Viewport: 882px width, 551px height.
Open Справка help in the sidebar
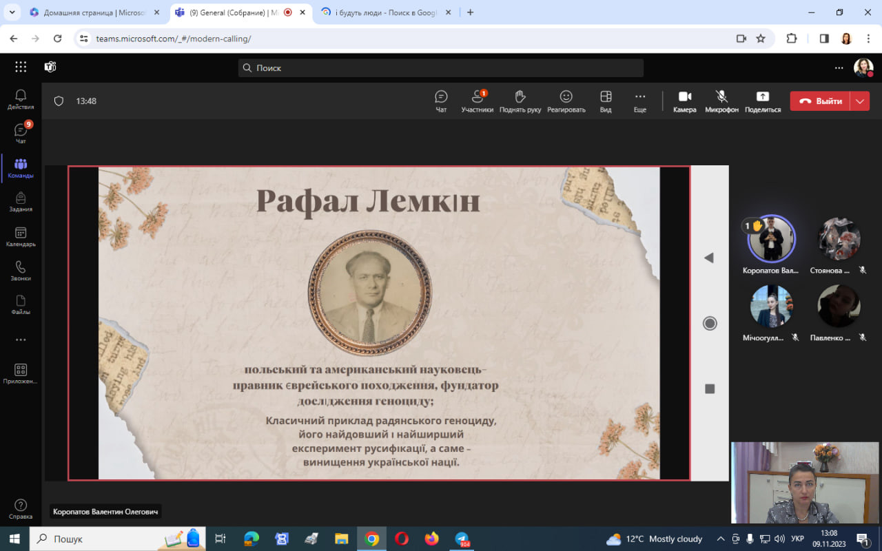(21, 509)
